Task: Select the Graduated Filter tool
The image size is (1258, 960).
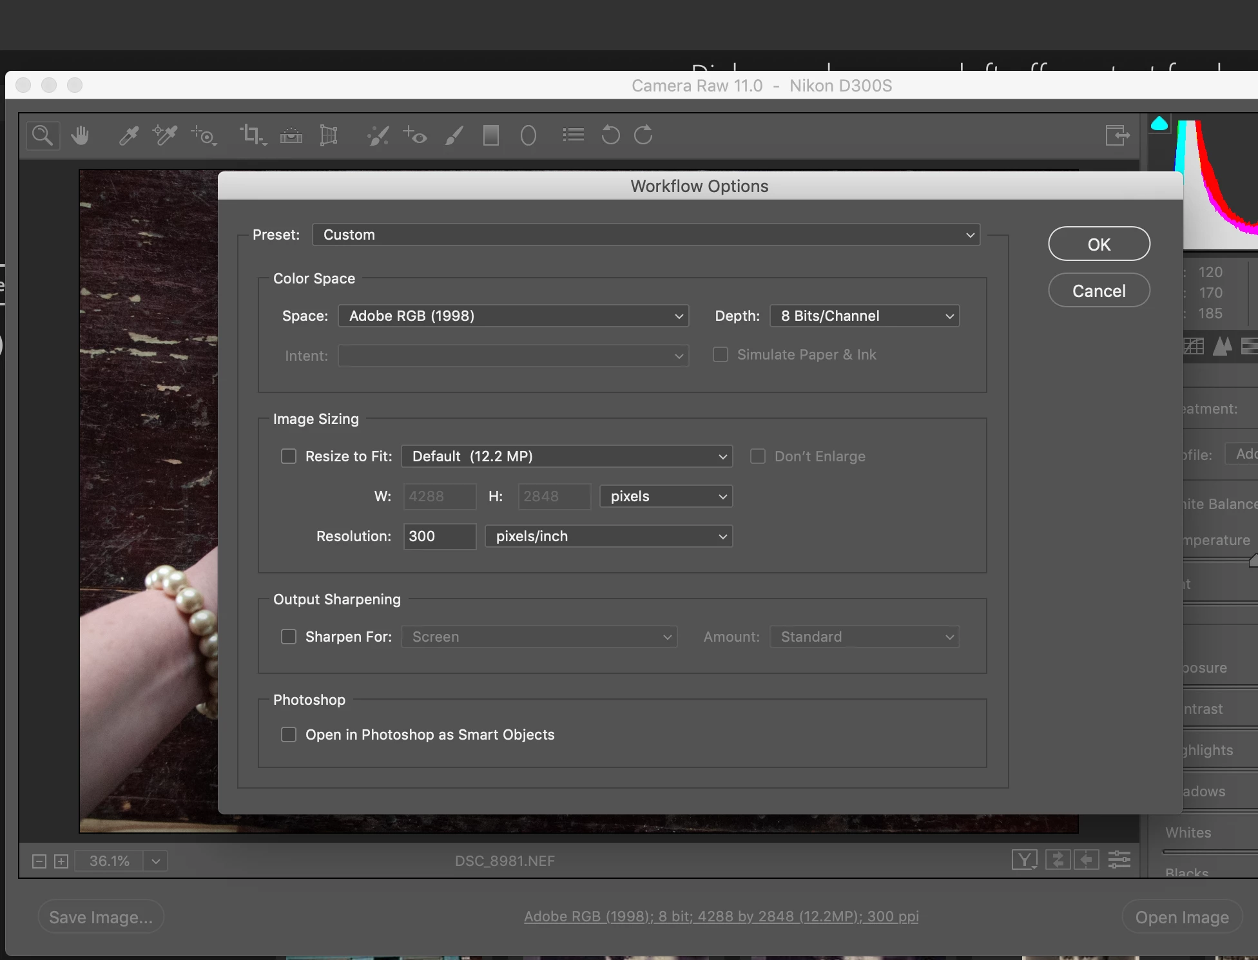Action: coord(490,135)
